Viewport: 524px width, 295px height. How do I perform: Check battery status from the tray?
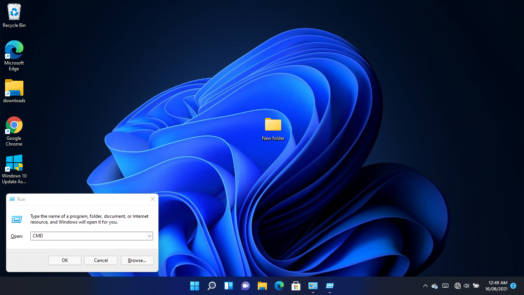[x=476, y=286]
